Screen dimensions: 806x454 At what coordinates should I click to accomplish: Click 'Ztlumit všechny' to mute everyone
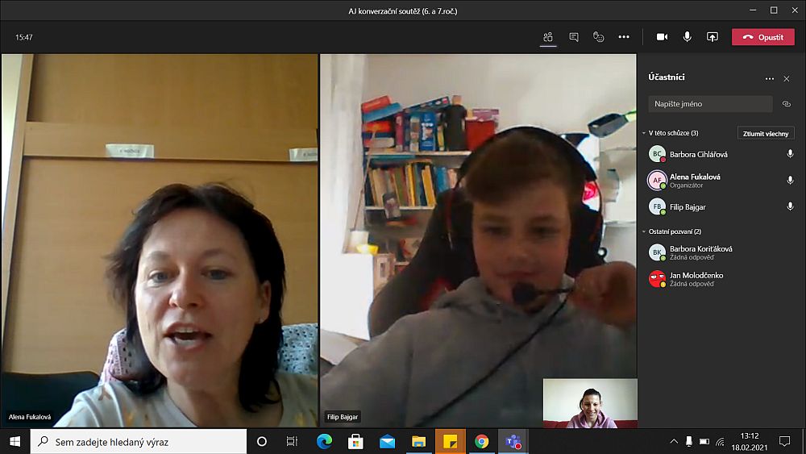click(x=765, y=133)
